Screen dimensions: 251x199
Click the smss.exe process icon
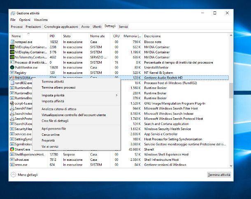pos(12,165)
